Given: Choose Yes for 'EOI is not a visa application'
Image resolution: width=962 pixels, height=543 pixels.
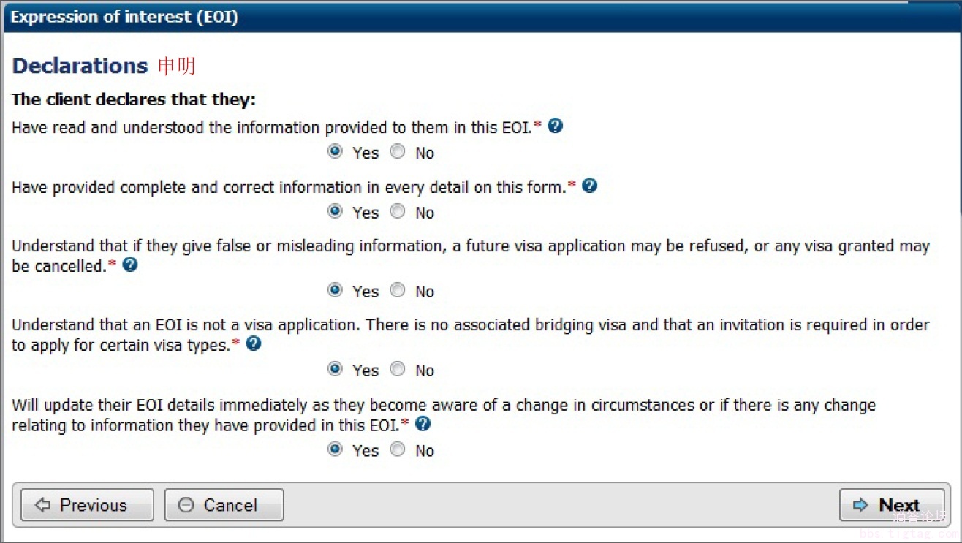Looking at the screenshot, I should pos(336,370).
